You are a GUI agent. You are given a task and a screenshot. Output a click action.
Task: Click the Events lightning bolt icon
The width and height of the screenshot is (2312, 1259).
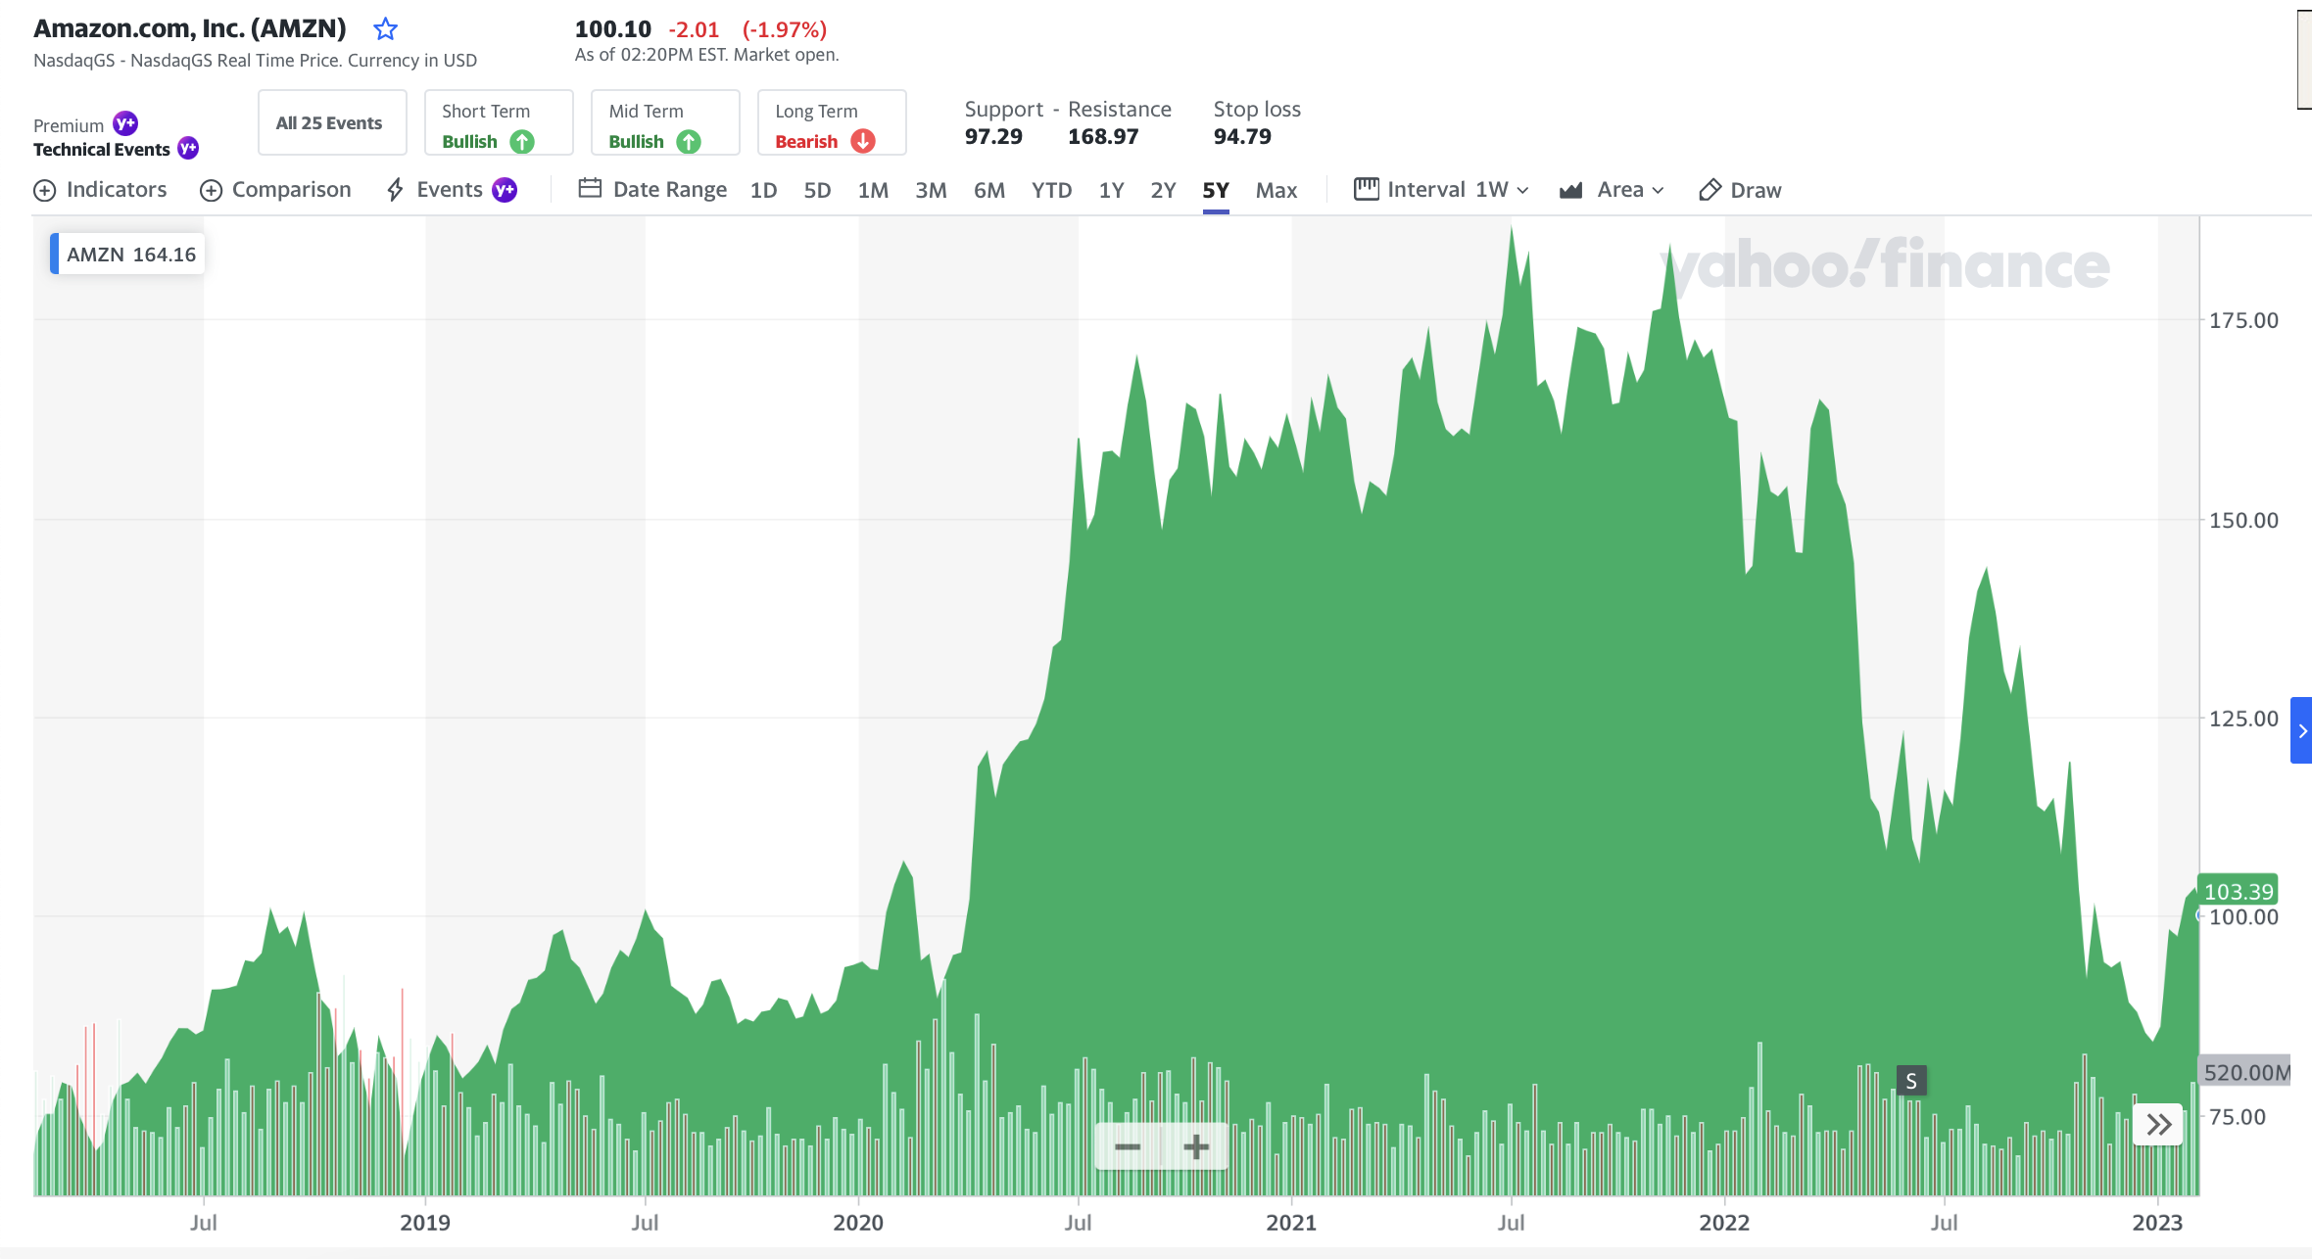click(x=395, y=190)
